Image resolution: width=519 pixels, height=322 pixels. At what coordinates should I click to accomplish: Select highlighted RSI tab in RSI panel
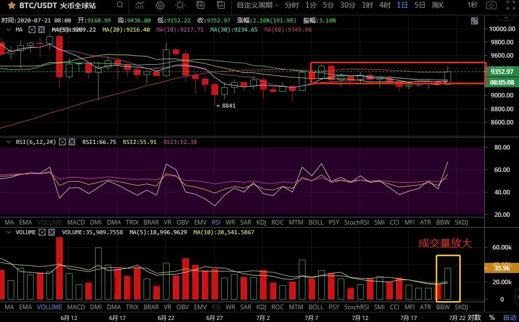point(216,222)
